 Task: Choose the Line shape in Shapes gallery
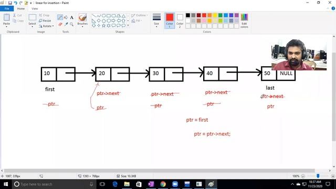94,16
